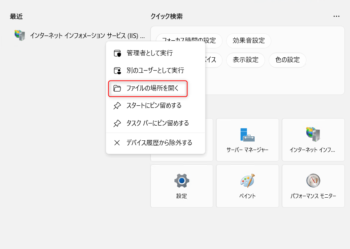Image resolution: width=350 pixels, height=249 pixels.
Task: Click the X icon for デバイス履歴から除外する
Action: coord(117,143)
